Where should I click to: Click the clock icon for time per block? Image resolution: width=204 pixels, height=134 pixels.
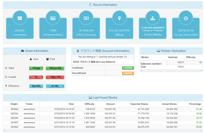[x=186, y=18]
